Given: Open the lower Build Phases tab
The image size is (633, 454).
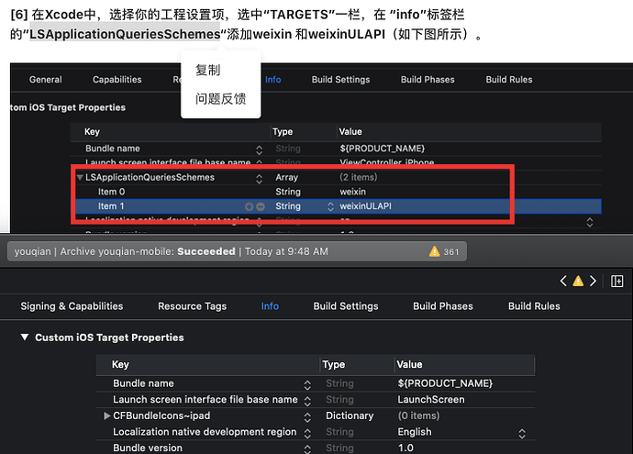Looking at the screenshot, I should (443, 306).
